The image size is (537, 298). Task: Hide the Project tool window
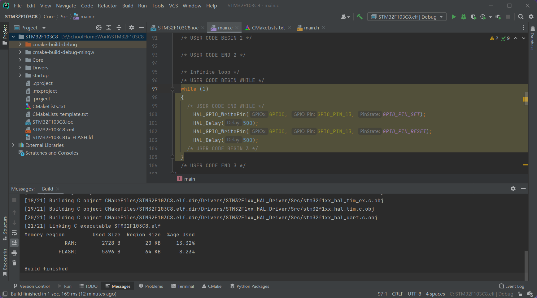142,28
